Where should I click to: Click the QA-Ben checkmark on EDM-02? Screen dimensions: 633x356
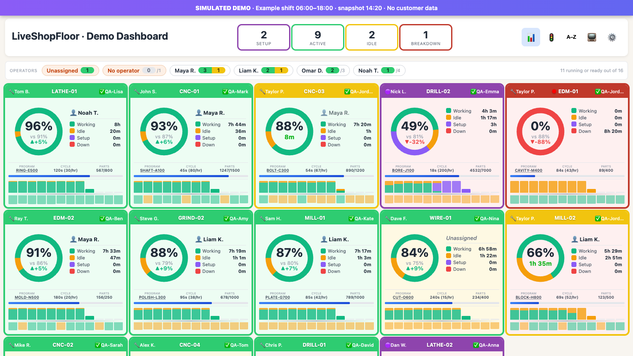tap(102, 218)
